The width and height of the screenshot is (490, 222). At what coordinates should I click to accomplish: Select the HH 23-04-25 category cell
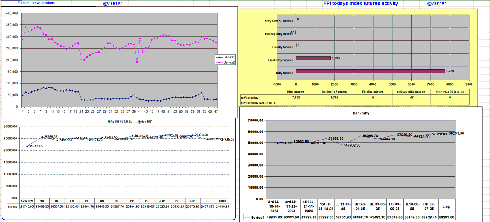360,206
